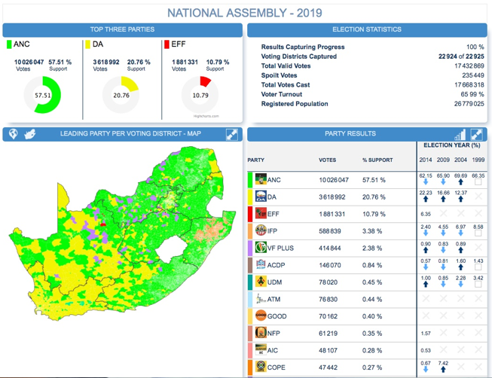Click the 'Voter Turnout' statistic label
This screenshot has width=498, height=378.
coord(281,94)
